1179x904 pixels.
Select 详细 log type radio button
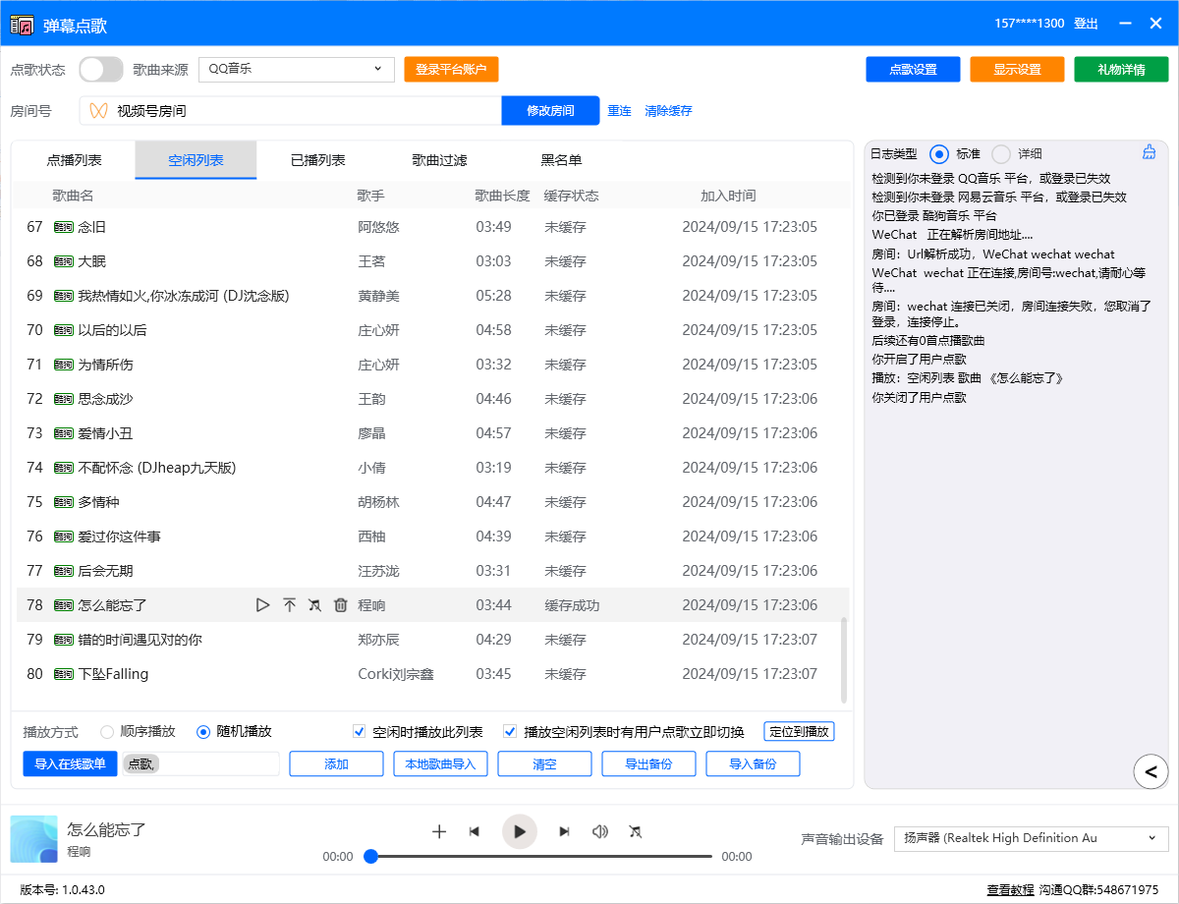(x=1001, y=153)
